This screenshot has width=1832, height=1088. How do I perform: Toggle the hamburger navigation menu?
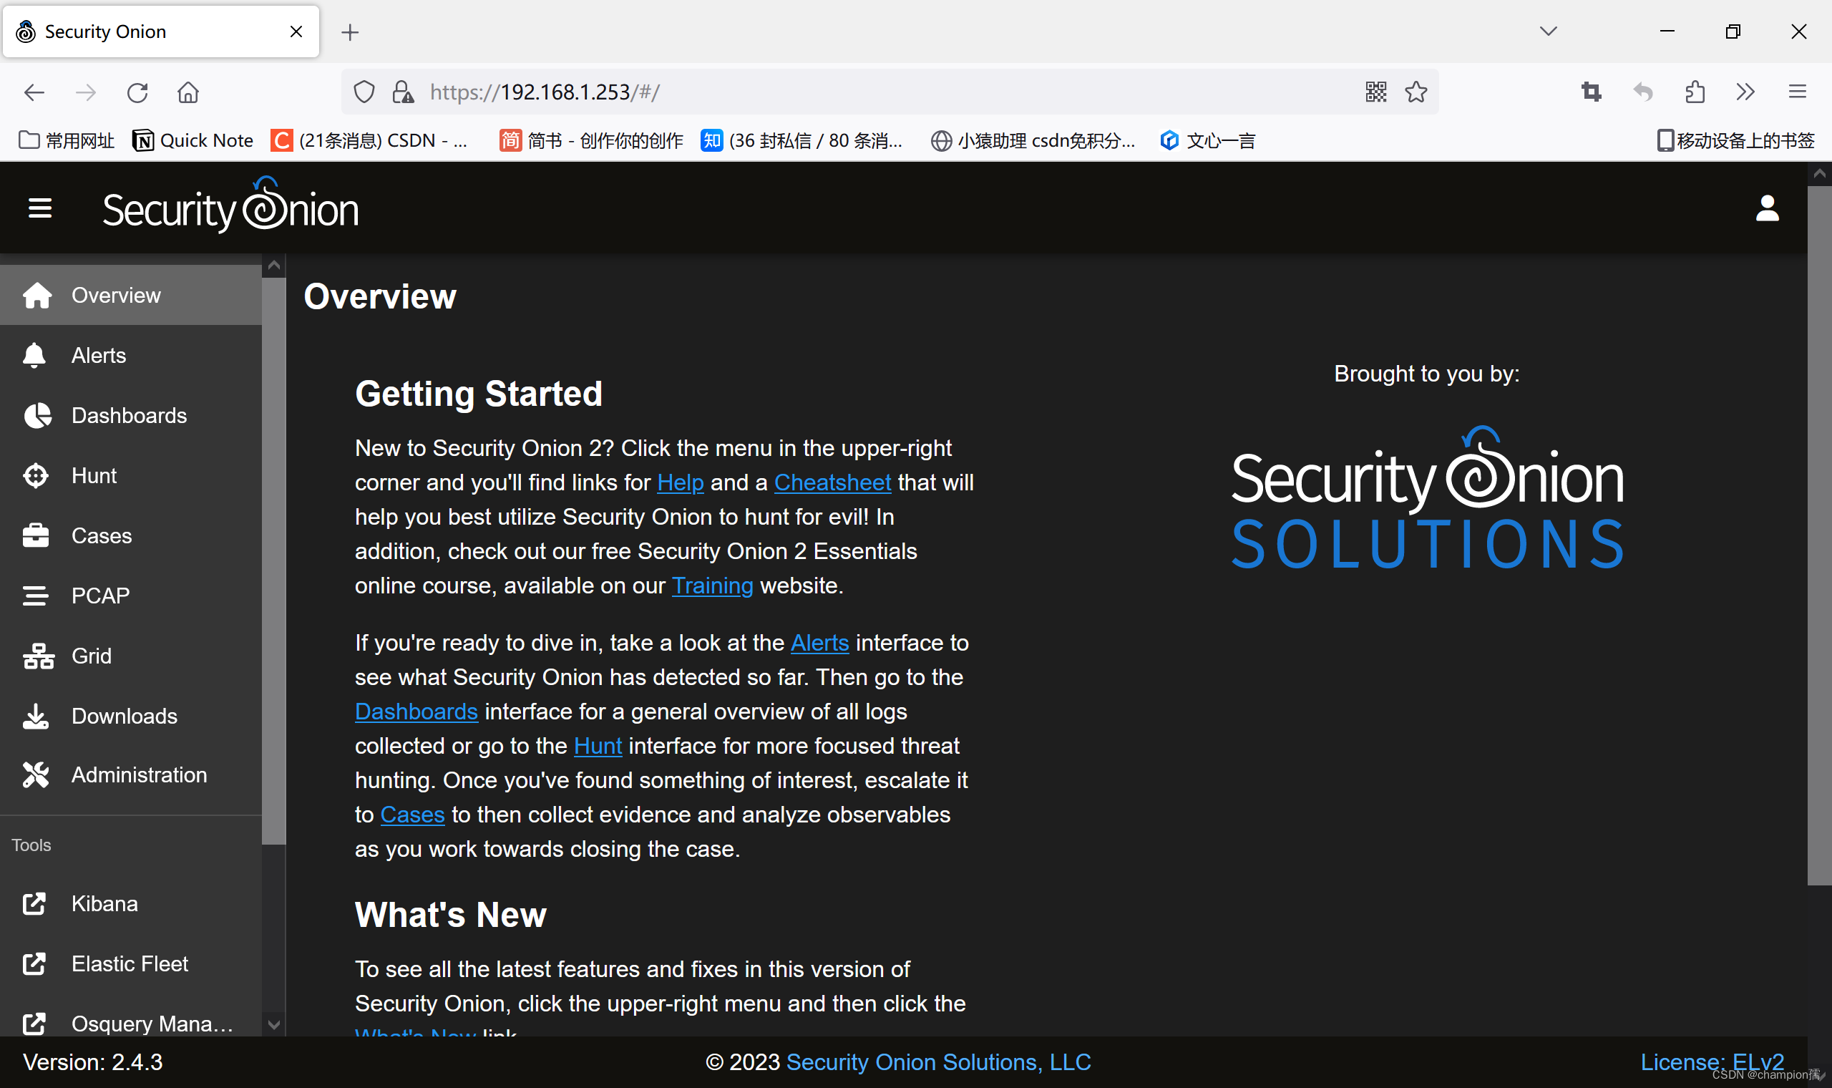[39, 208]
